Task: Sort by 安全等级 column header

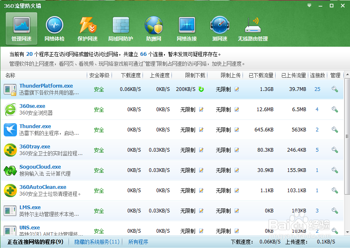Action: [x=99, y=76]
